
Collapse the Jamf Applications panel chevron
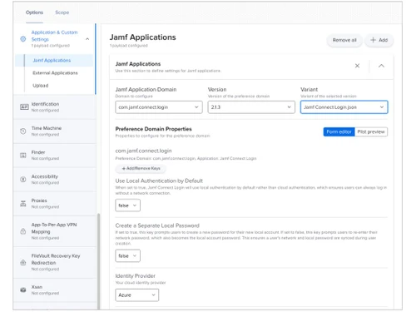coord(381,66)
